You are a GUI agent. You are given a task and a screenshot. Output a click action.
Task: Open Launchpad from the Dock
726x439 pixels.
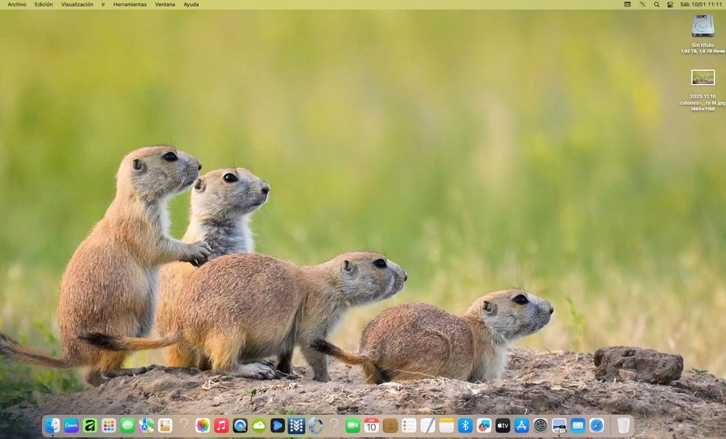tap(109, 425)
